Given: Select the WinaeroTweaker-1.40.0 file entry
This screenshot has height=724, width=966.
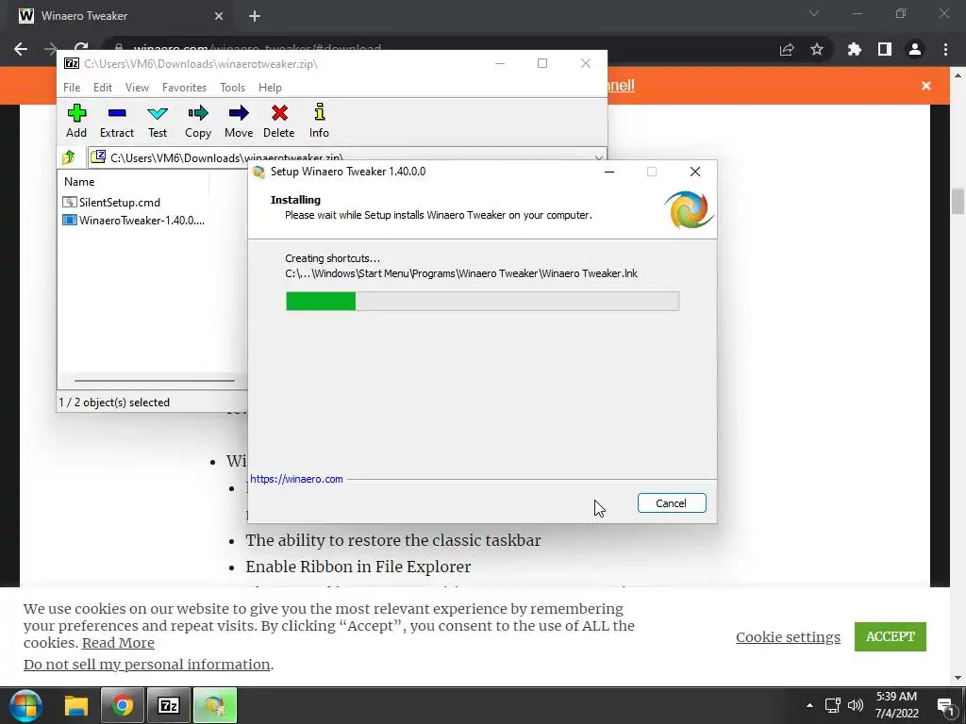Looking at the screenshot, I should (134, 221).
